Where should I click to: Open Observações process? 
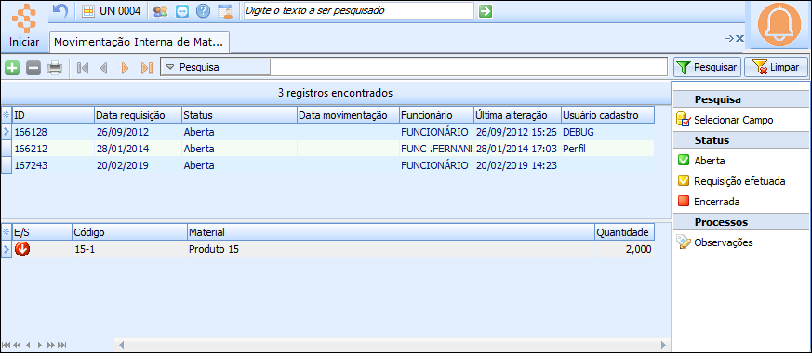coord(715,242)
